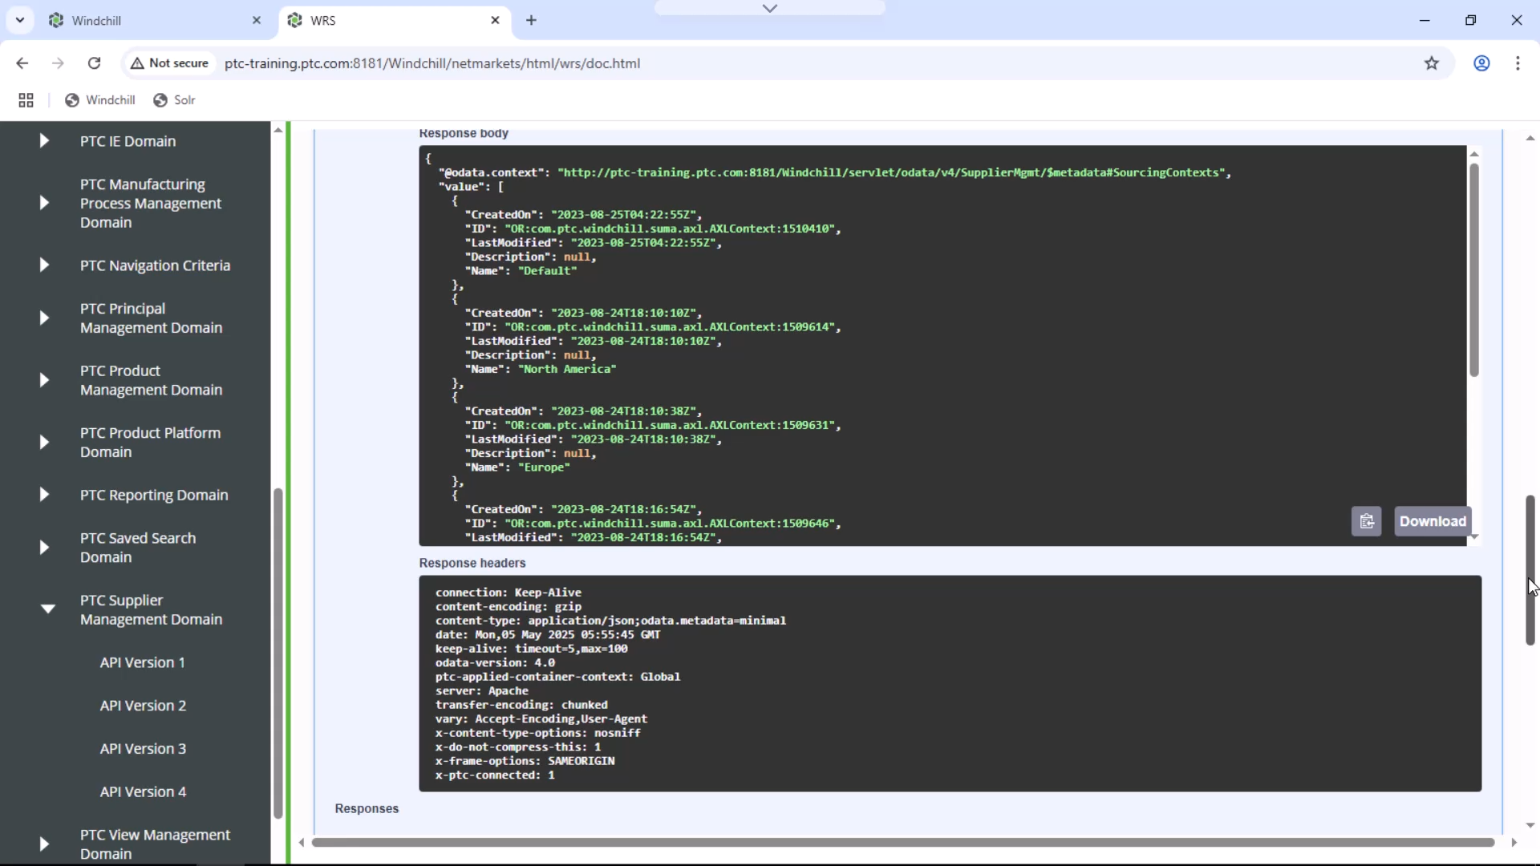Collapse the PTC Supplier Management Domain section
Screen dimensions: 1540x866
click(x=47, y=609)
